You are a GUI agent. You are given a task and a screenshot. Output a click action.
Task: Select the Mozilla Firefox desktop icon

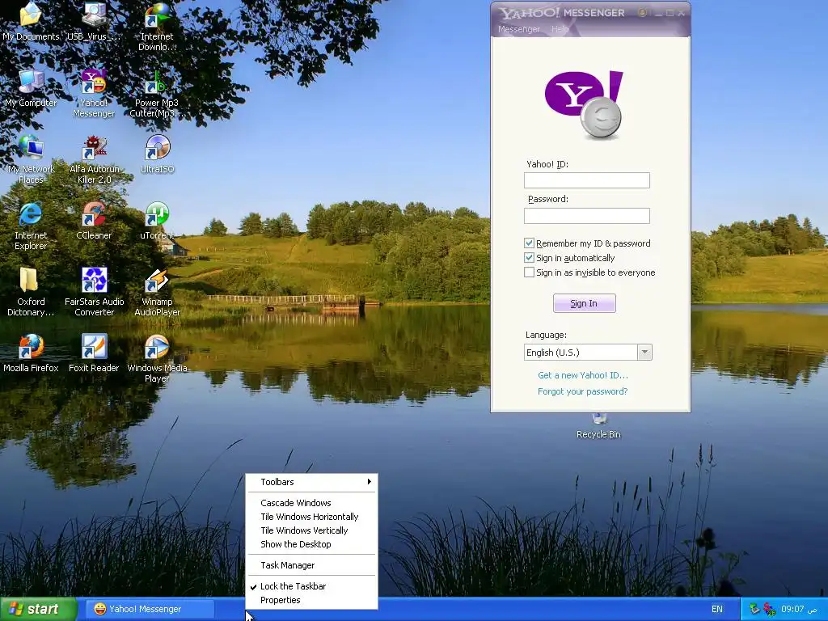click(31, 353)
